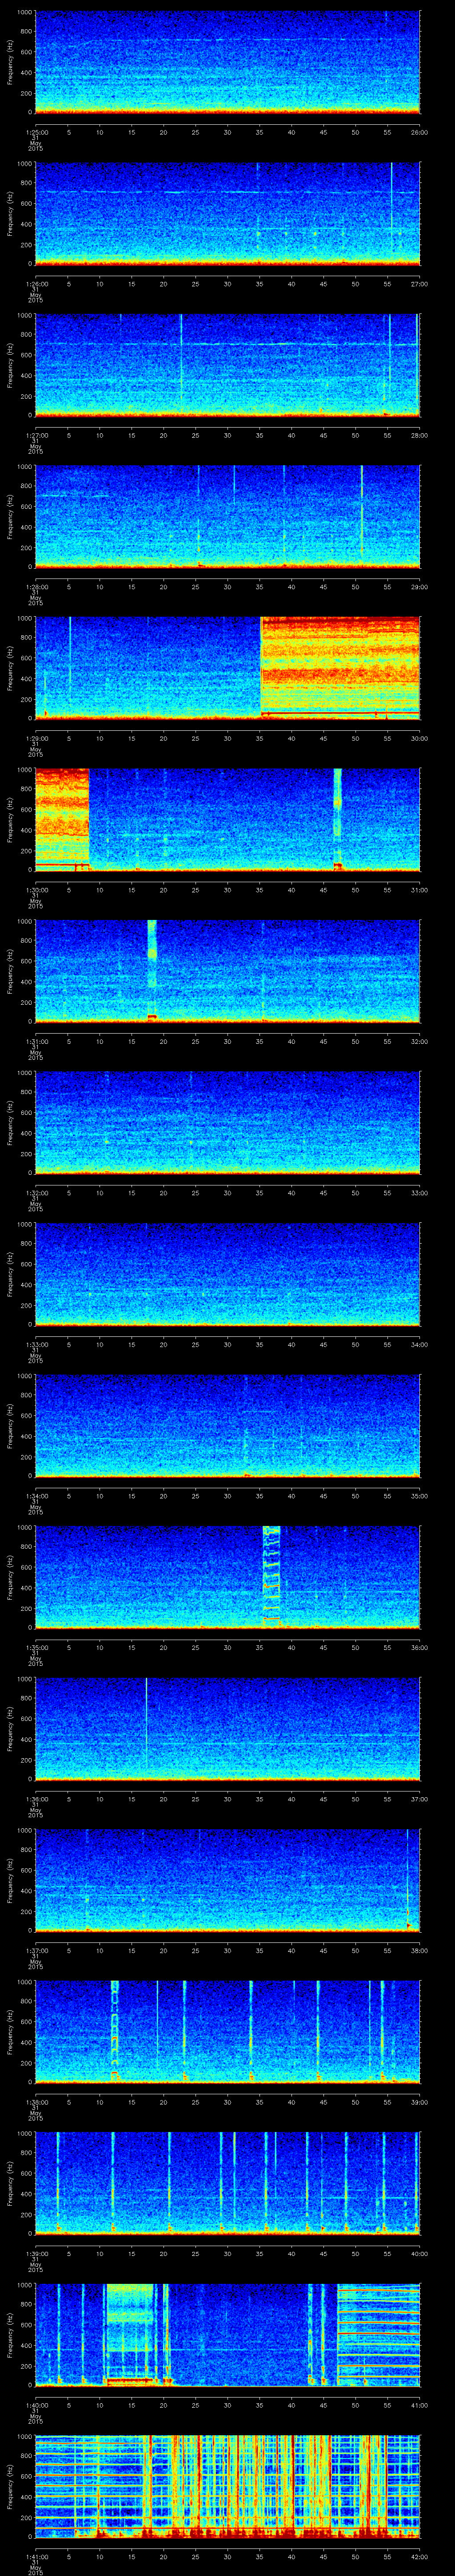Click the striped burst near 37 seconds in the 1:35:00 panel
Image resolution: width=455 pixels, height=2576 pixels.
coord(271,1576)
